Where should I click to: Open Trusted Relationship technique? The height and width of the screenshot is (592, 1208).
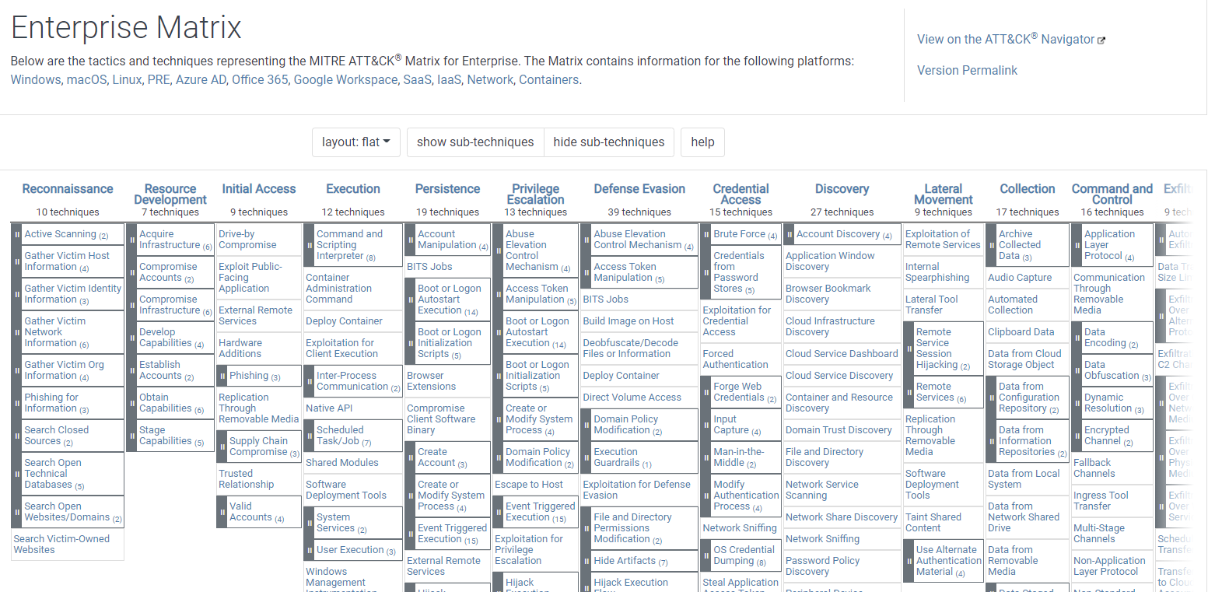point(247,479)
